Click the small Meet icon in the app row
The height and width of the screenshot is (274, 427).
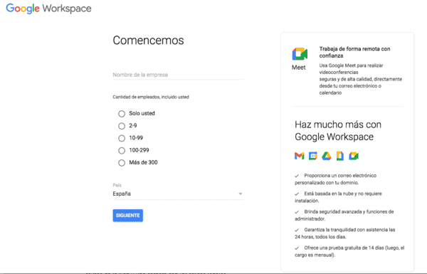point(354,156)
